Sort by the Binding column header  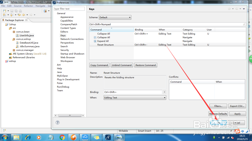click(x=146, y=30)
